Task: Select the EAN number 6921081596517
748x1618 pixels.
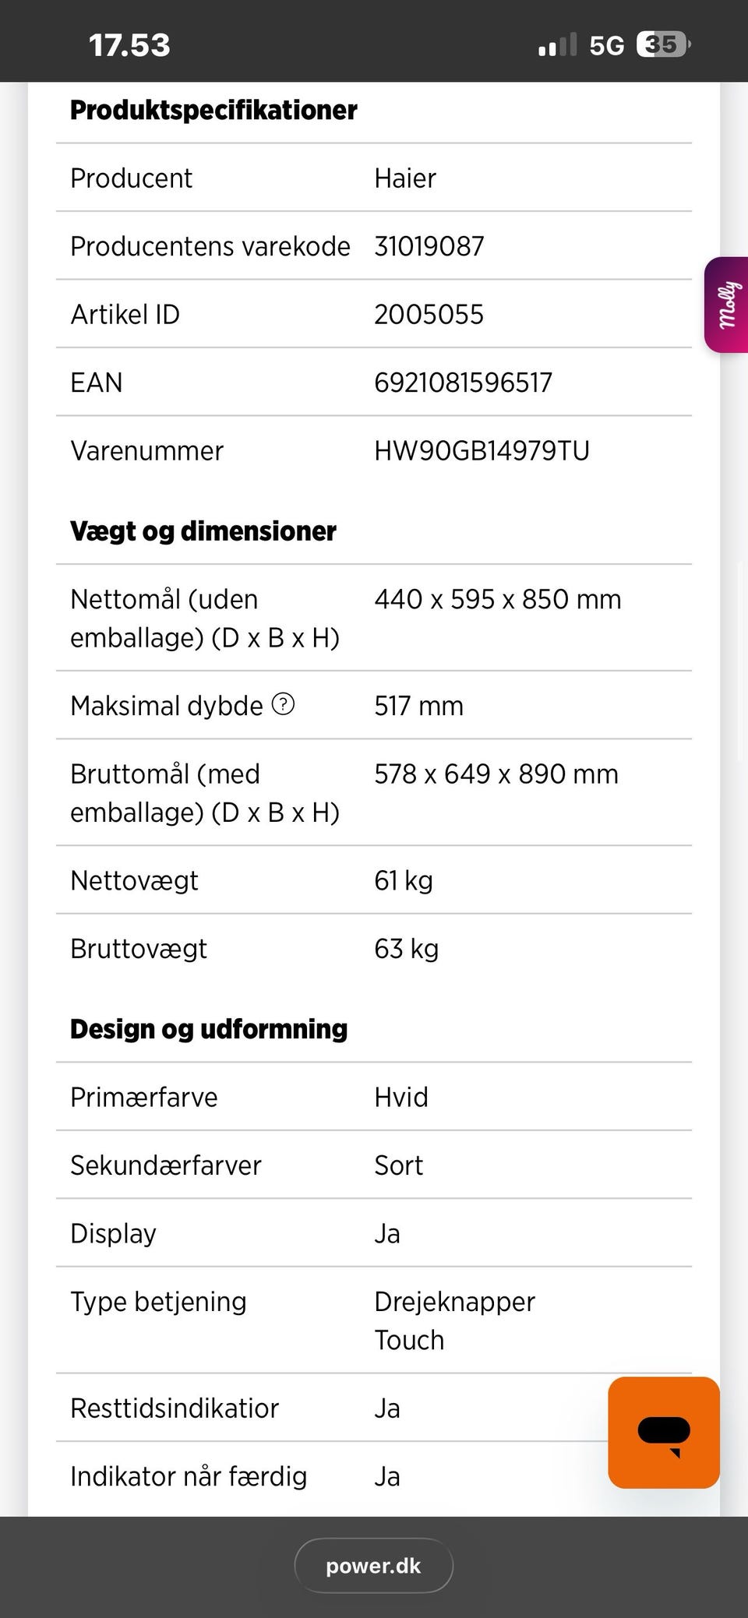Action: [x=463, y=382]
